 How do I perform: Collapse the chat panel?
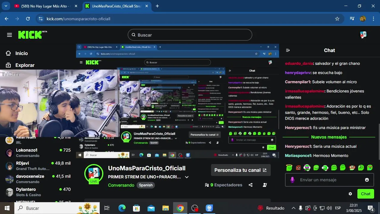[288, 51]
